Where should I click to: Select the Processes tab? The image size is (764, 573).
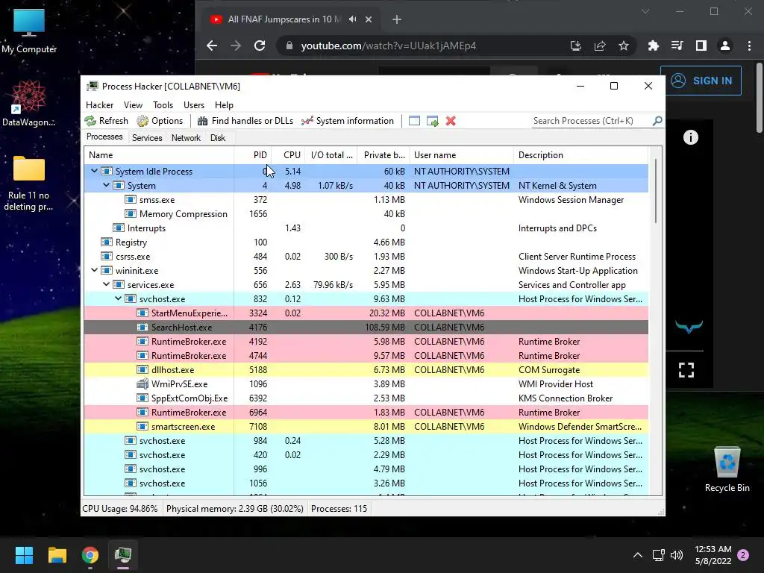tap(104, 137)
